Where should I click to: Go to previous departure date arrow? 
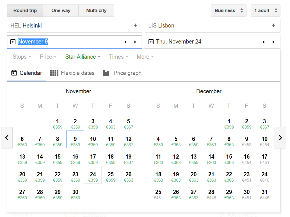(125, 42)
